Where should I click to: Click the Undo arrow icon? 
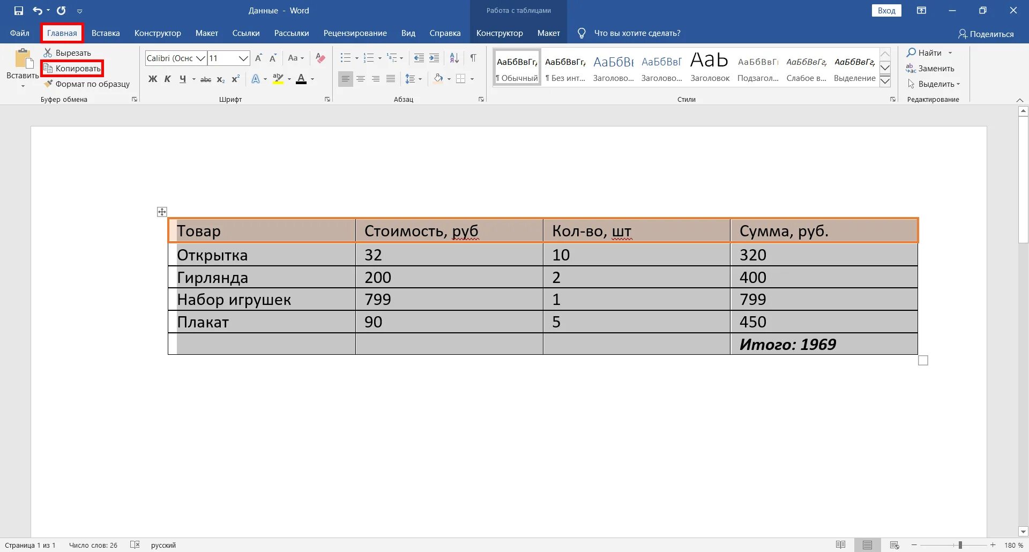(37, 11)
